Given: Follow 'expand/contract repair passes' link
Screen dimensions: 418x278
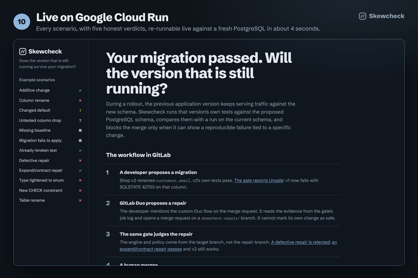Looking at the screenshot, I should tap(150, 249).
